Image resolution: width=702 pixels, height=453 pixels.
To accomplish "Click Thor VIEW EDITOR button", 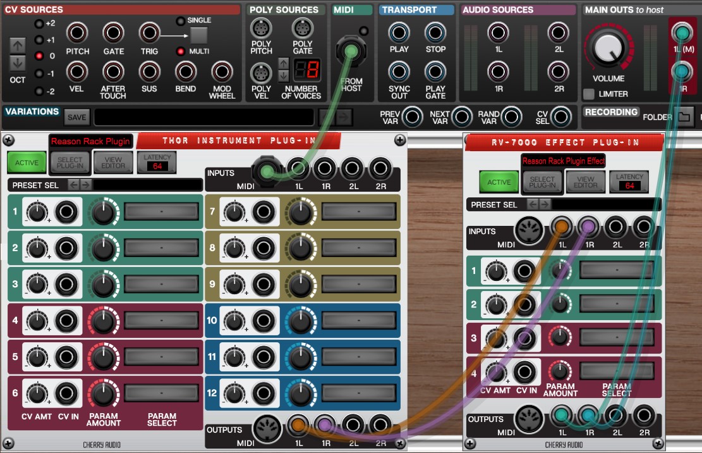I will [x=113, y=162].
